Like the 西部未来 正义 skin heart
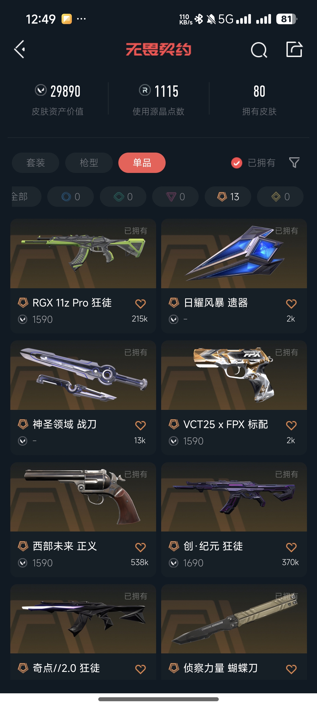Image resolution: width=317 pixels, height=706 pixels. (x=141, y=547)
